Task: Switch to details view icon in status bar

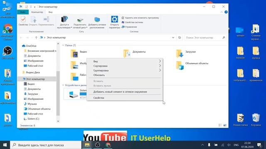Action: 220,125
